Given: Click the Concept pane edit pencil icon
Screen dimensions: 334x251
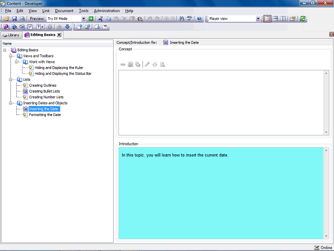Looking at the screenshot, I should [x=147, y=64].
